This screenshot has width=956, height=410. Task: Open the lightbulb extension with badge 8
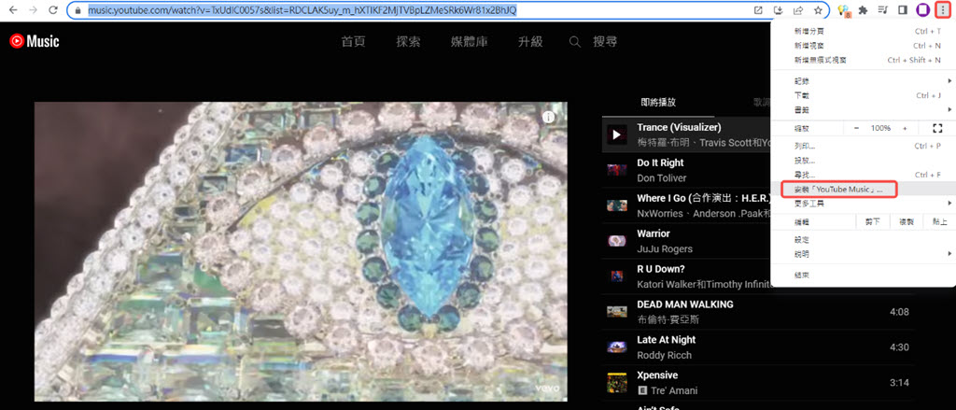pos(844,10)
